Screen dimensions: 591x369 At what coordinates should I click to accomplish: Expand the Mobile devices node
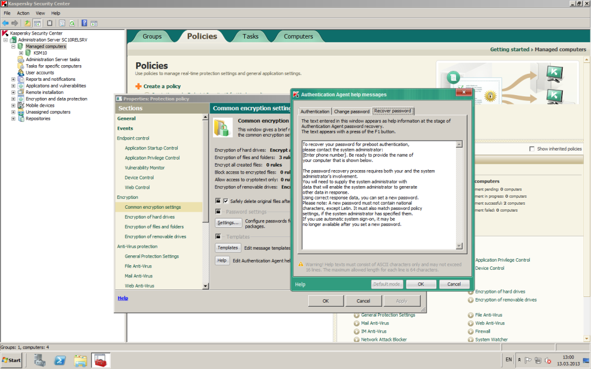point(13,106)
